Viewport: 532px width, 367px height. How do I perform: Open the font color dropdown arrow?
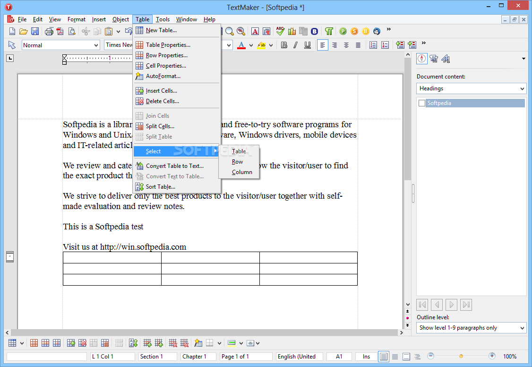251,45
